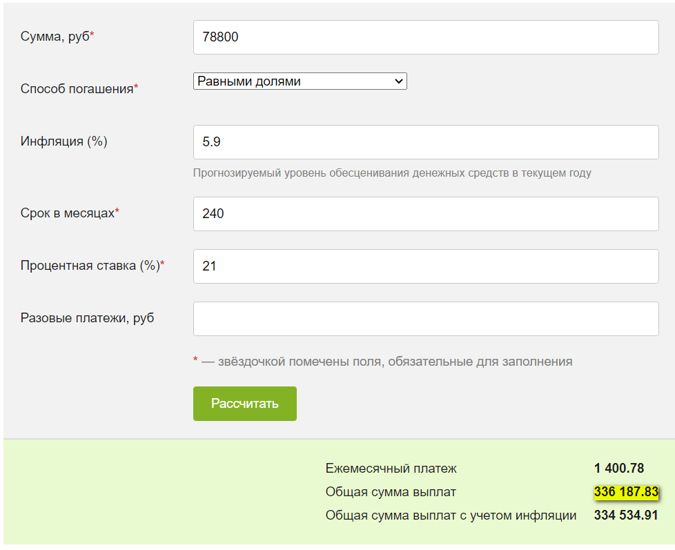Open the Способ погашения dropdown
This screenshot has width=675, height=550.
300,81
